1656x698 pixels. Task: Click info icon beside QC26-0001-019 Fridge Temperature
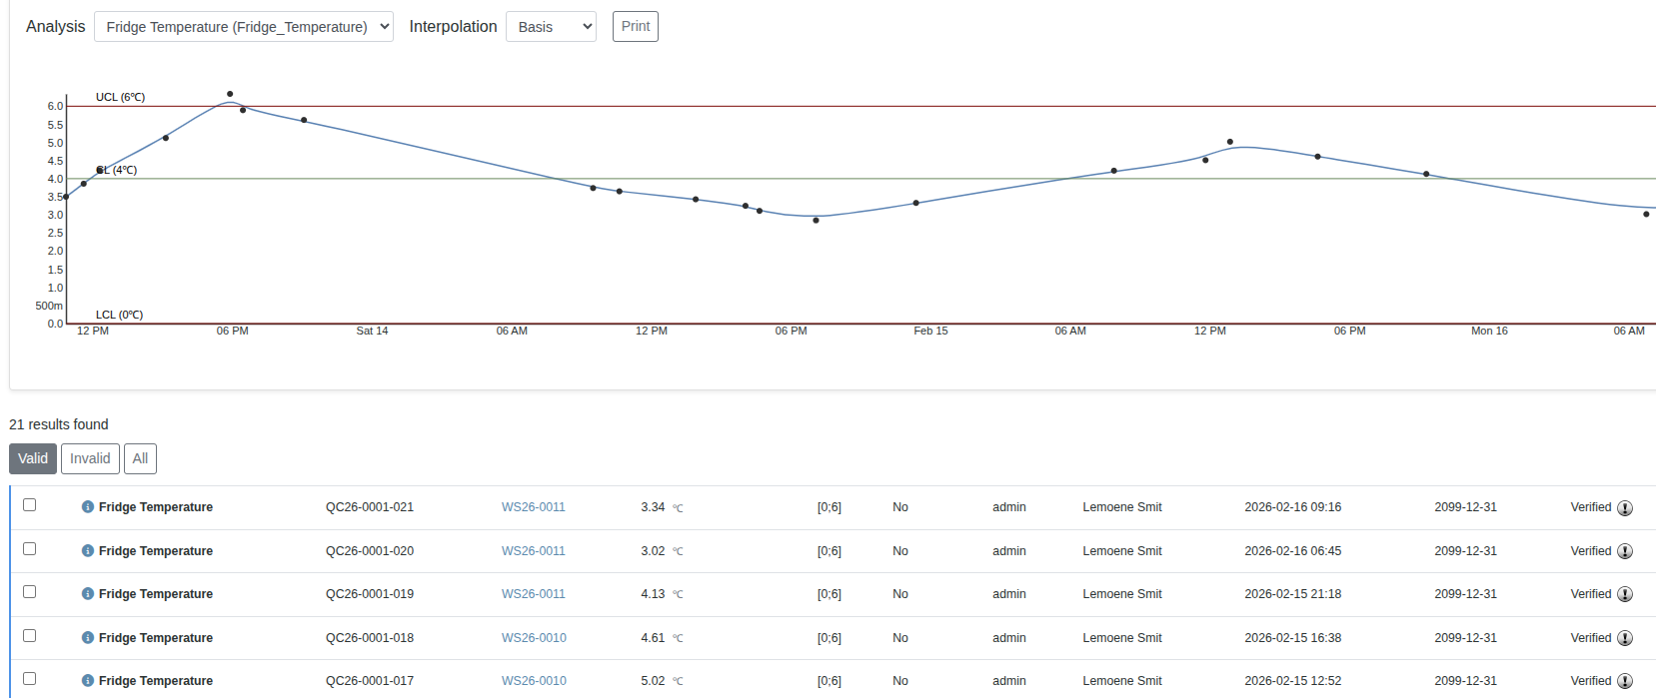[88, 594]
